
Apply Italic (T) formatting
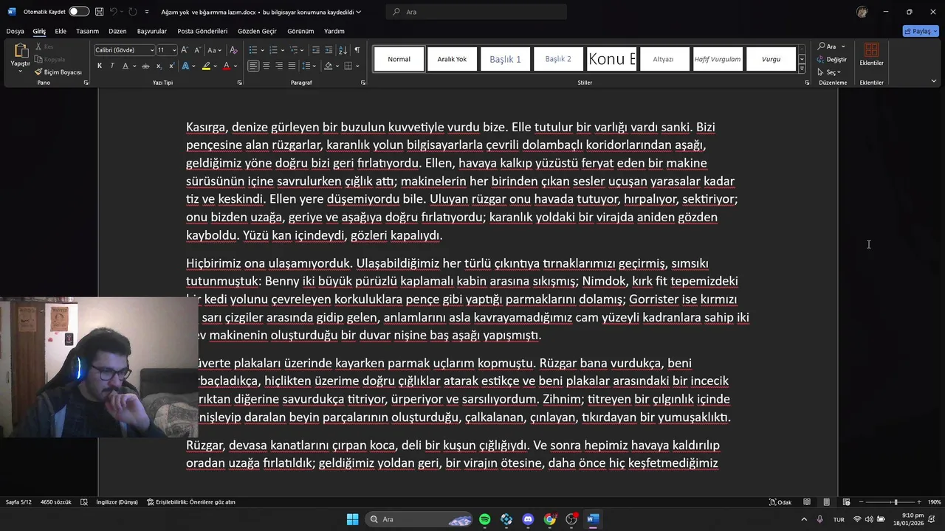(x=112, y=66)
